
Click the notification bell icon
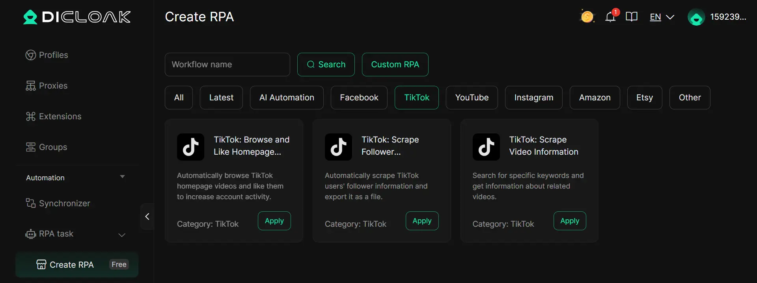610,17
